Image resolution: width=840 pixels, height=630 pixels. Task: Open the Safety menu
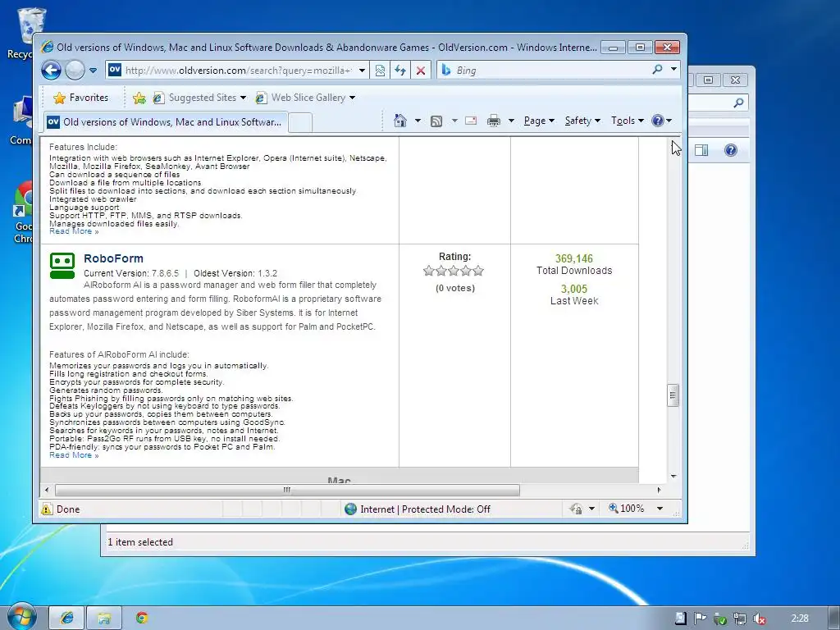[582, 121]
